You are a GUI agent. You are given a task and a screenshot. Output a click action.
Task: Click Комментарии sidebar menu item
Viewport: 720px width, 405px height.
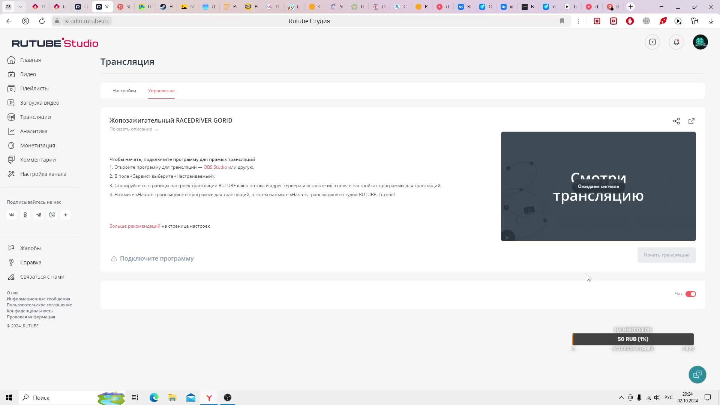click(37, 159)
